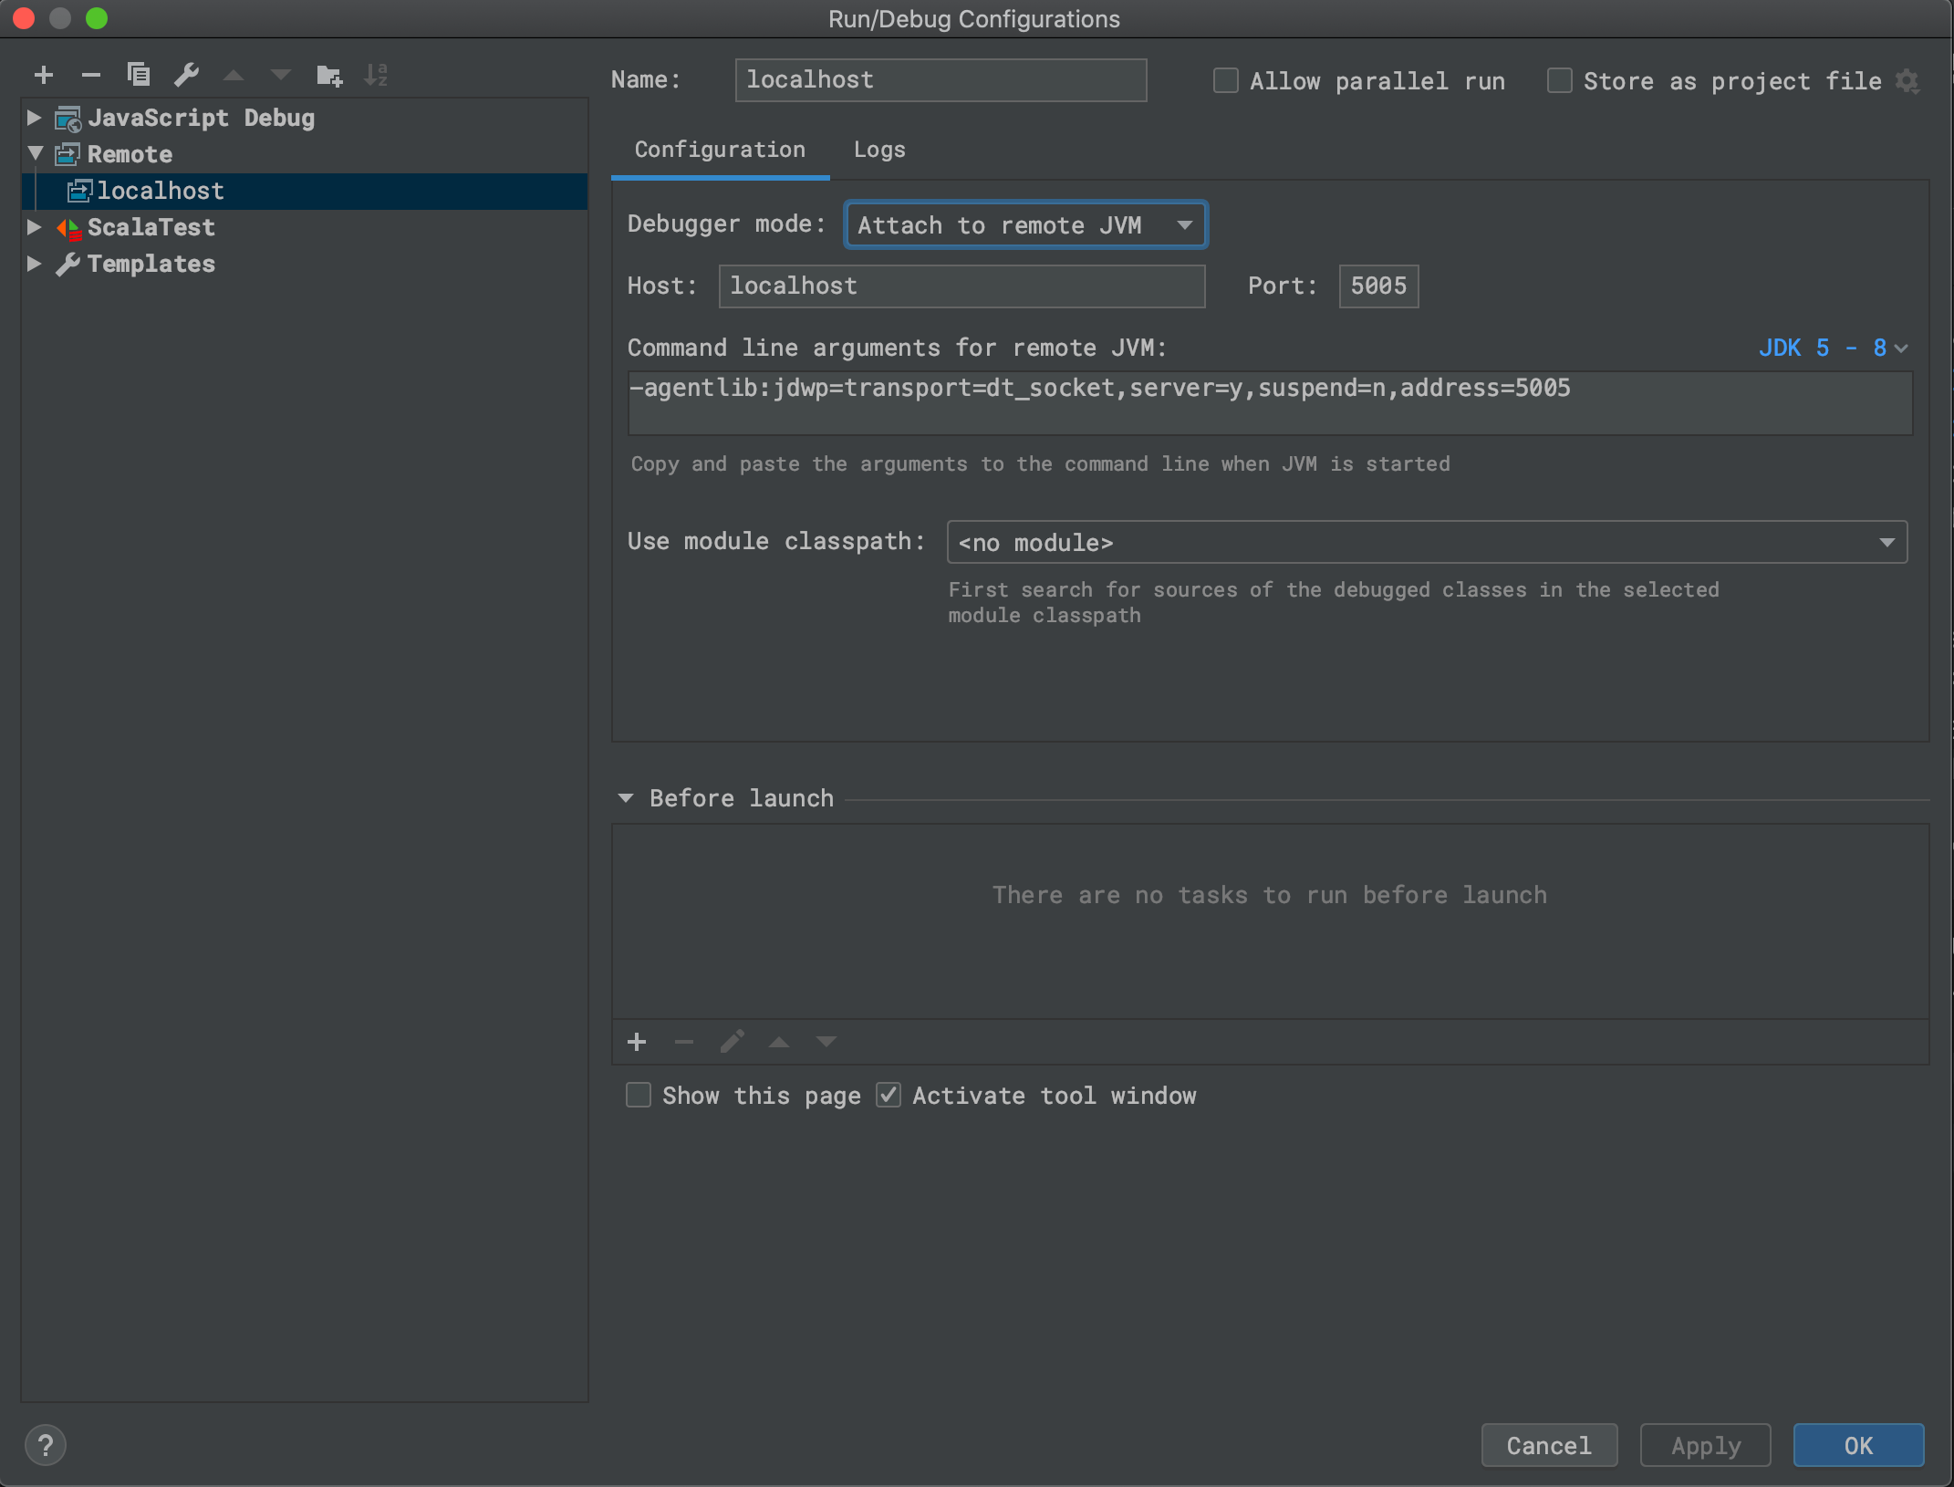Click the Remote type icon
The image size is (1954, 1487).
(68, 154)
